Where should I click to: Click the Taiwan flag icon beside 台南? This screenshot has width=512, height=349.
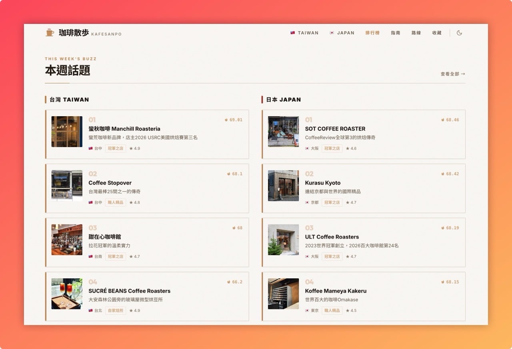(90, 256)
